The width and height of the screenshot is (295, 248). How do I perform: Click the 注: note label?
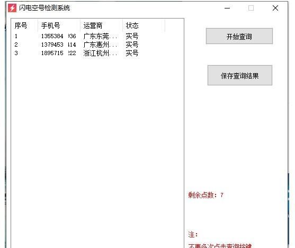[193, 234]
